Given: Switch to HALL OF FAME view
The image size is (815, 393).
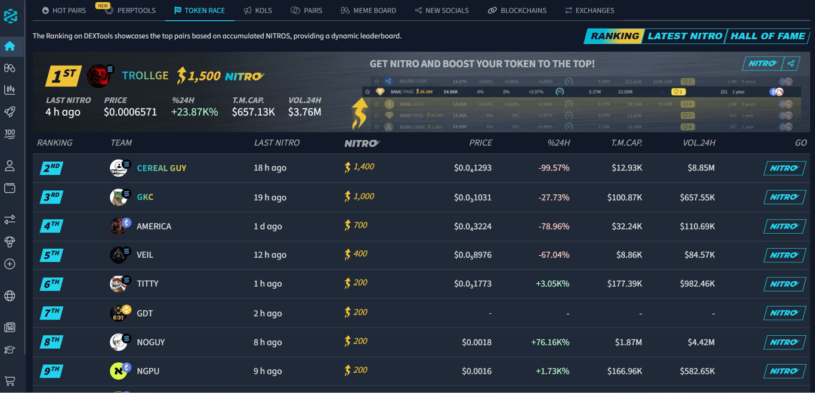Looking at the screenshot, I should point(767,36).
